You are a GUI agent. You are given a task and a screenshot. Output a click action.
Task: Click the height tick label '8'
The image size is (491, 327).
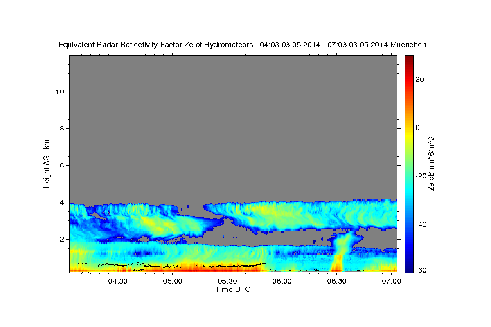pos(62,128)
